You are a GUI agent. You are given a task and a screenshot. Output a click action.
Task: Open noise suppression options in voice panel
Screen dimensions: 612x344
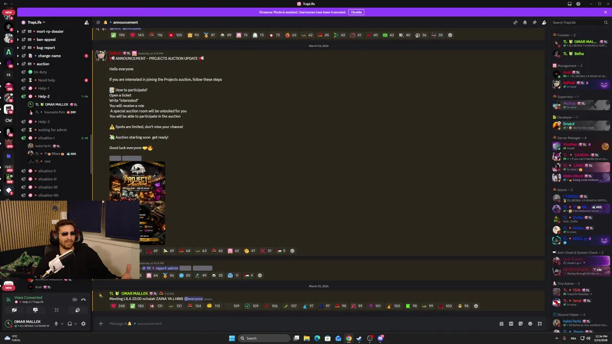pyautogui.click(x=75, y=300)
